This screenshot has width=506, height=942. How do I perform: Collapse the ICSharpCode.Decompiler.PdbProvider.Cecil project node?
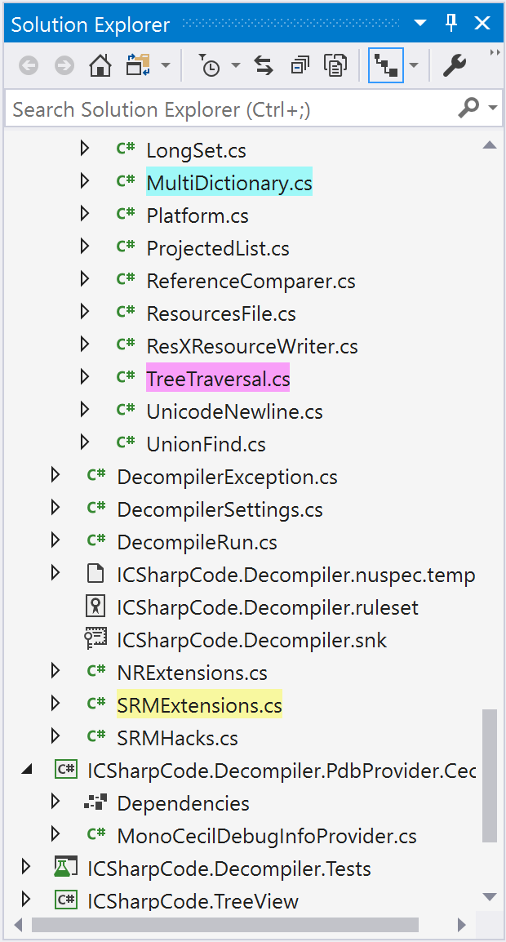coord(26,770)
